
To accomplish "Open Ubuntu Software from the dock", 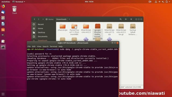I will pos(3,30).
